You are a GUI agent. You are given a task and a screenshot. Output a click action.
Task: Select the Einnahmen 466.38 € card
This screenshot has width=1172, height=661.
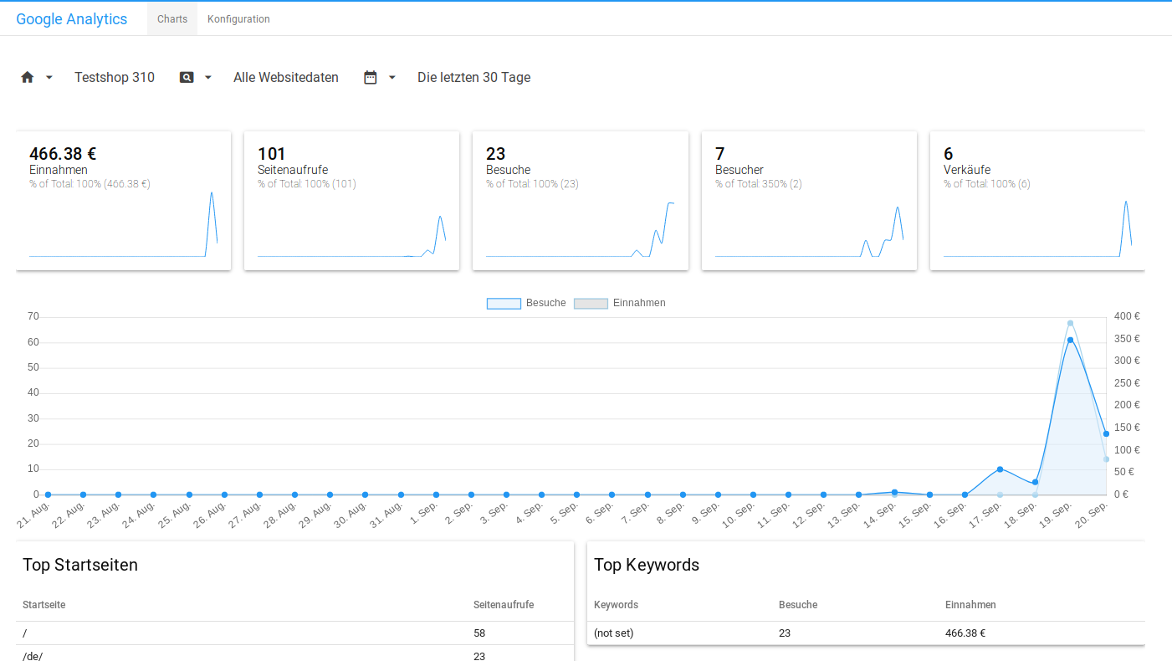[x=123, y=201]
